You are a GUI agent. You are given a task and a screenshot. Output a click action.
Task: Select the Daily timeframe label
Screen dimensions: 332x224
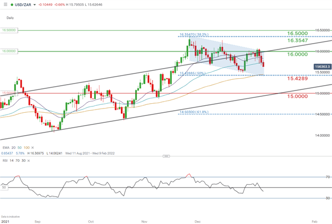[10, 18]
